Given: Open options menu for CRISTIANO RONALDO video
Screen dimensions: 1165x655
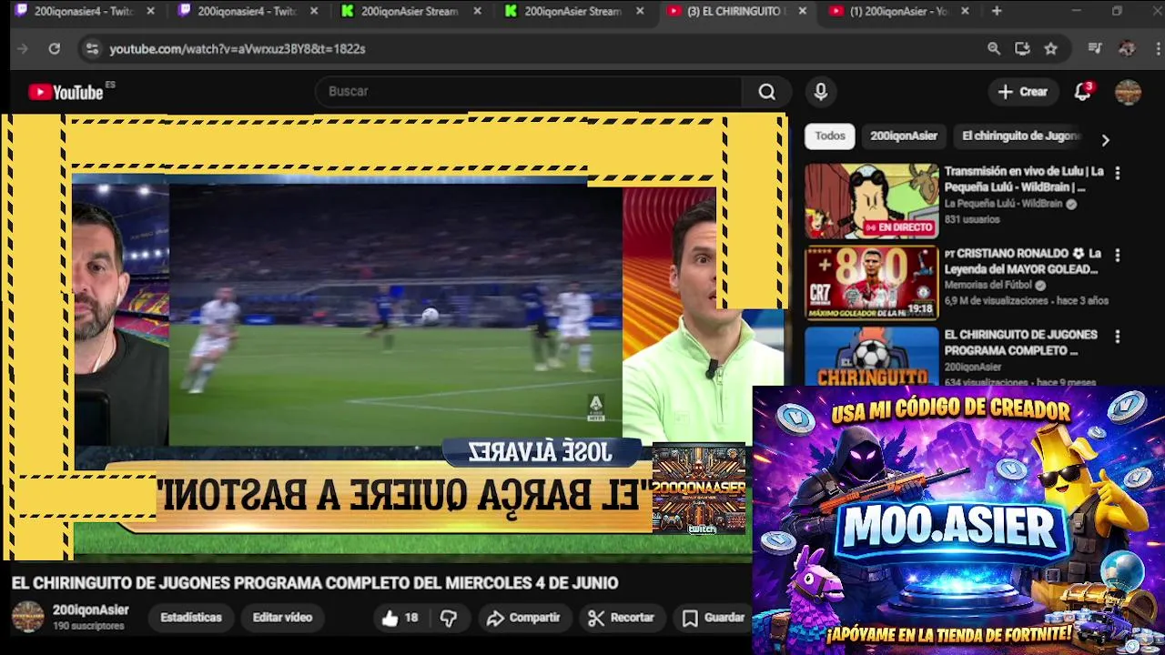Looking at the screenshot, I should click(1118, 256).
